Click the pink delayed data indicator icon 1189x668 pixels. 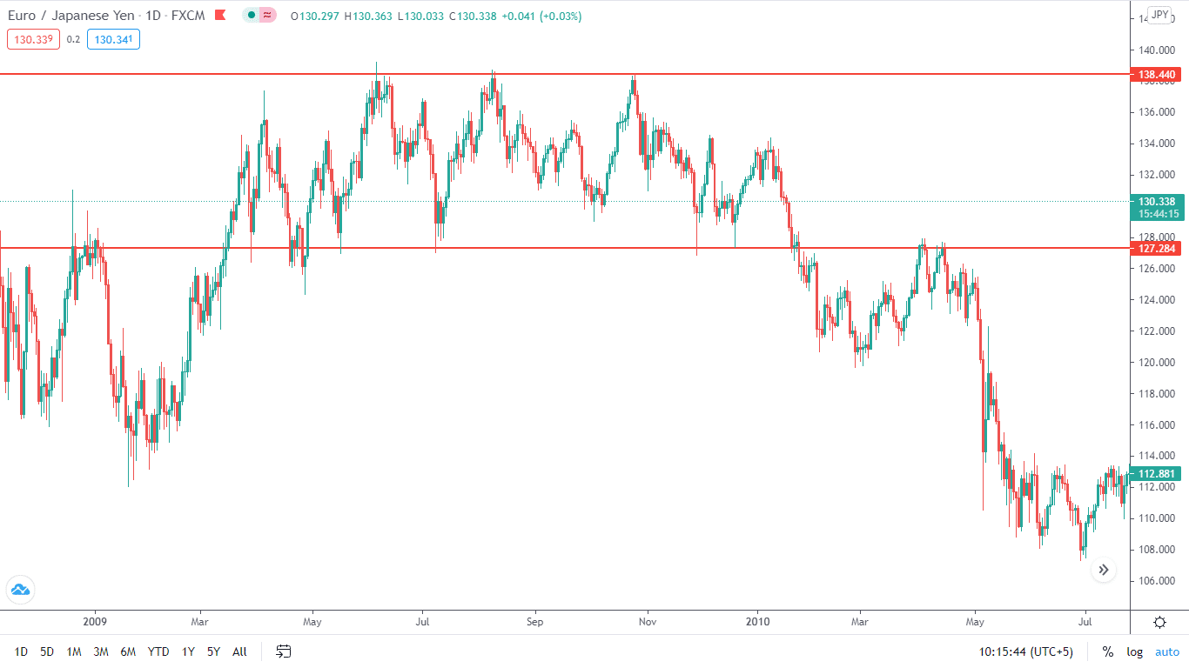point(267,16)
